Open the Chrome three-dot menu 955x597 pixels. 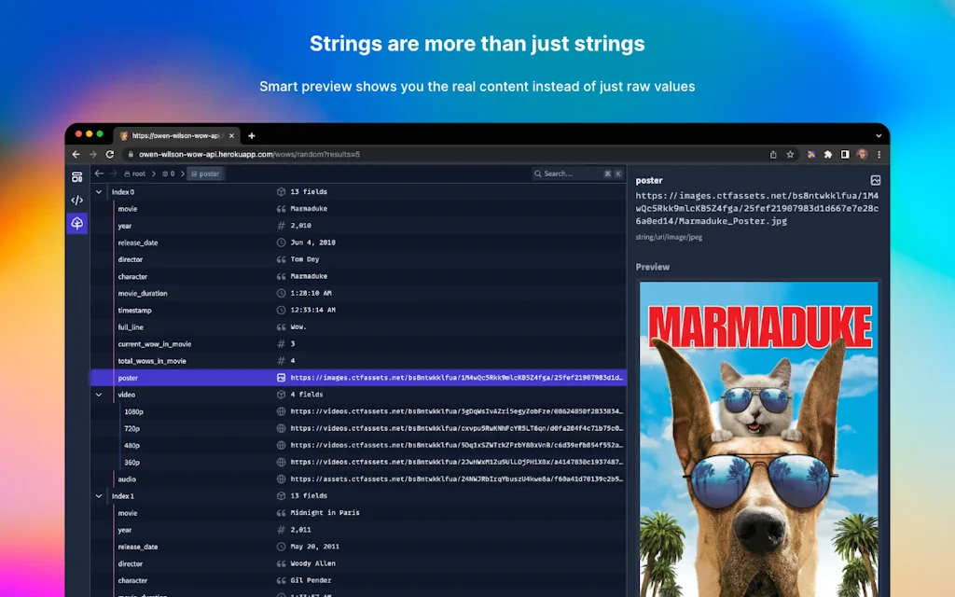(x=880, y=155)
